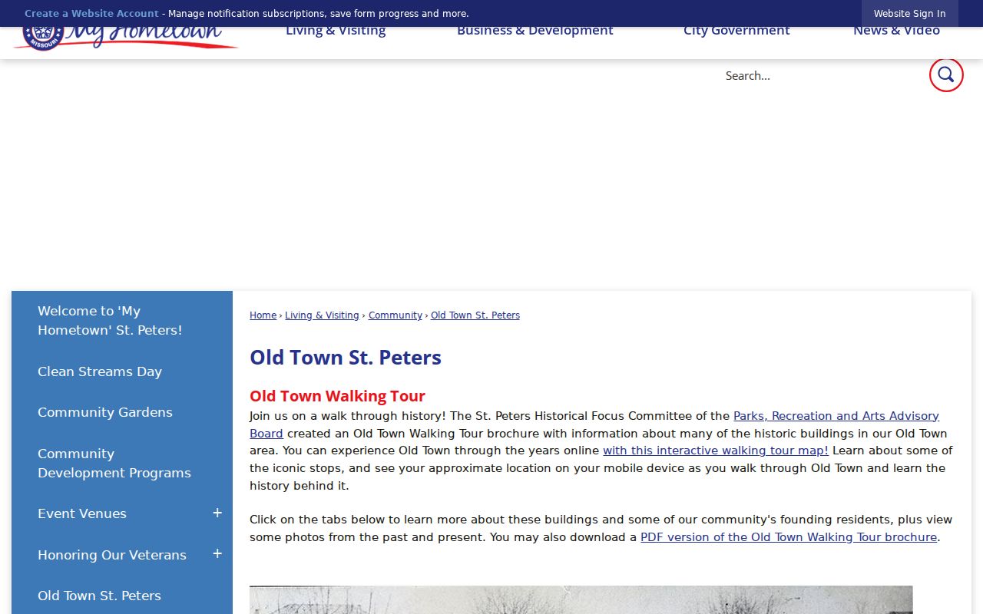Open the Business & Development menu
The image size is (983, 614).
[535, 31]
